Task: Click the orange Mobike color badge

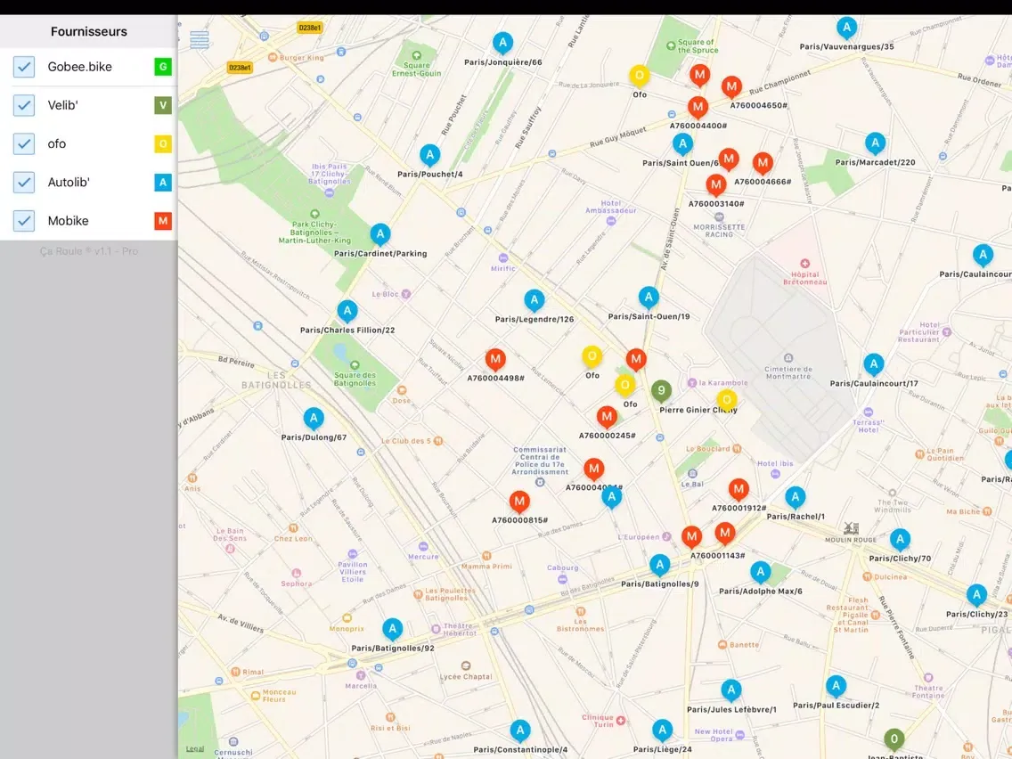Action: [162, 221]
